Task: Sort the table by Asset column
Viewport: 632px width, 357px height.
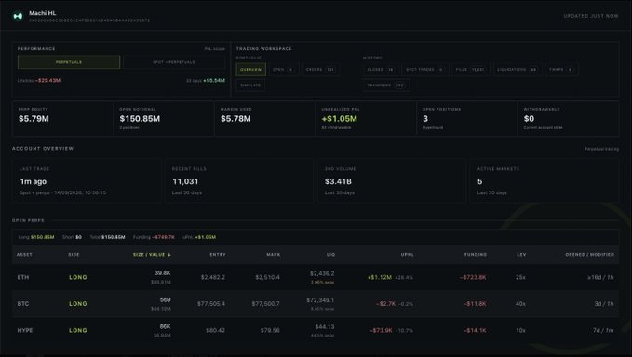Action: (x=24, y=255)
